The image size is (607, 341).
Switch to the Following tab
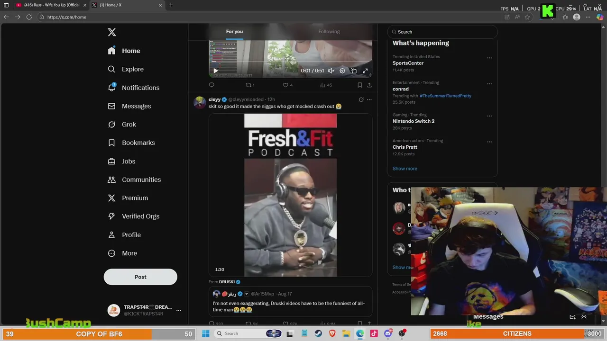coord(329,32)
